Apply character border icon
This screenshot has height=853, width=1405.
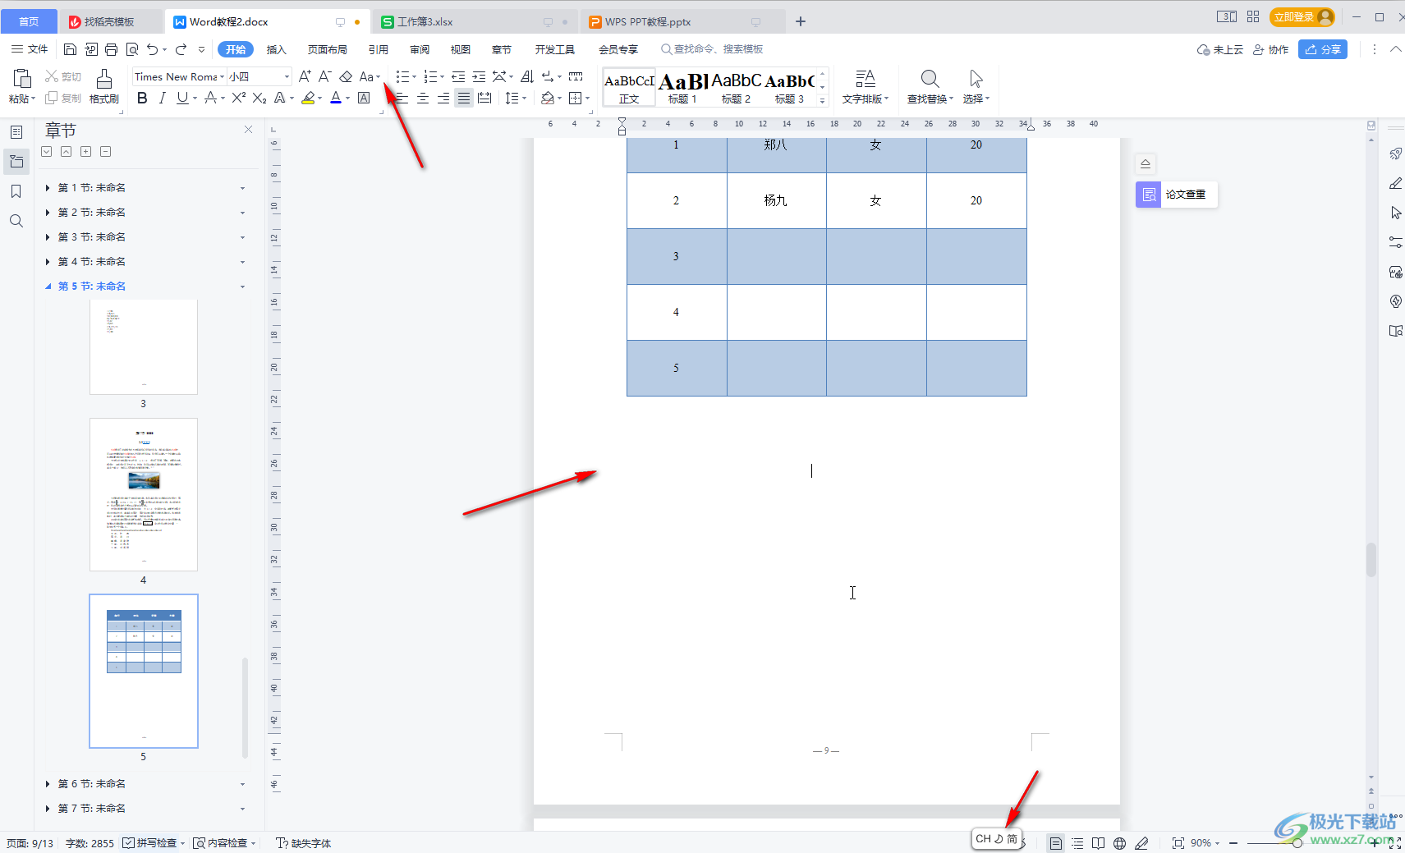click(364, 98)
